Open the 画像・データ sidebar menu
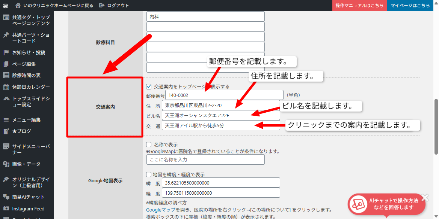Image resolution: width=439 pixels, height=219 pixels. pos(26,164)
